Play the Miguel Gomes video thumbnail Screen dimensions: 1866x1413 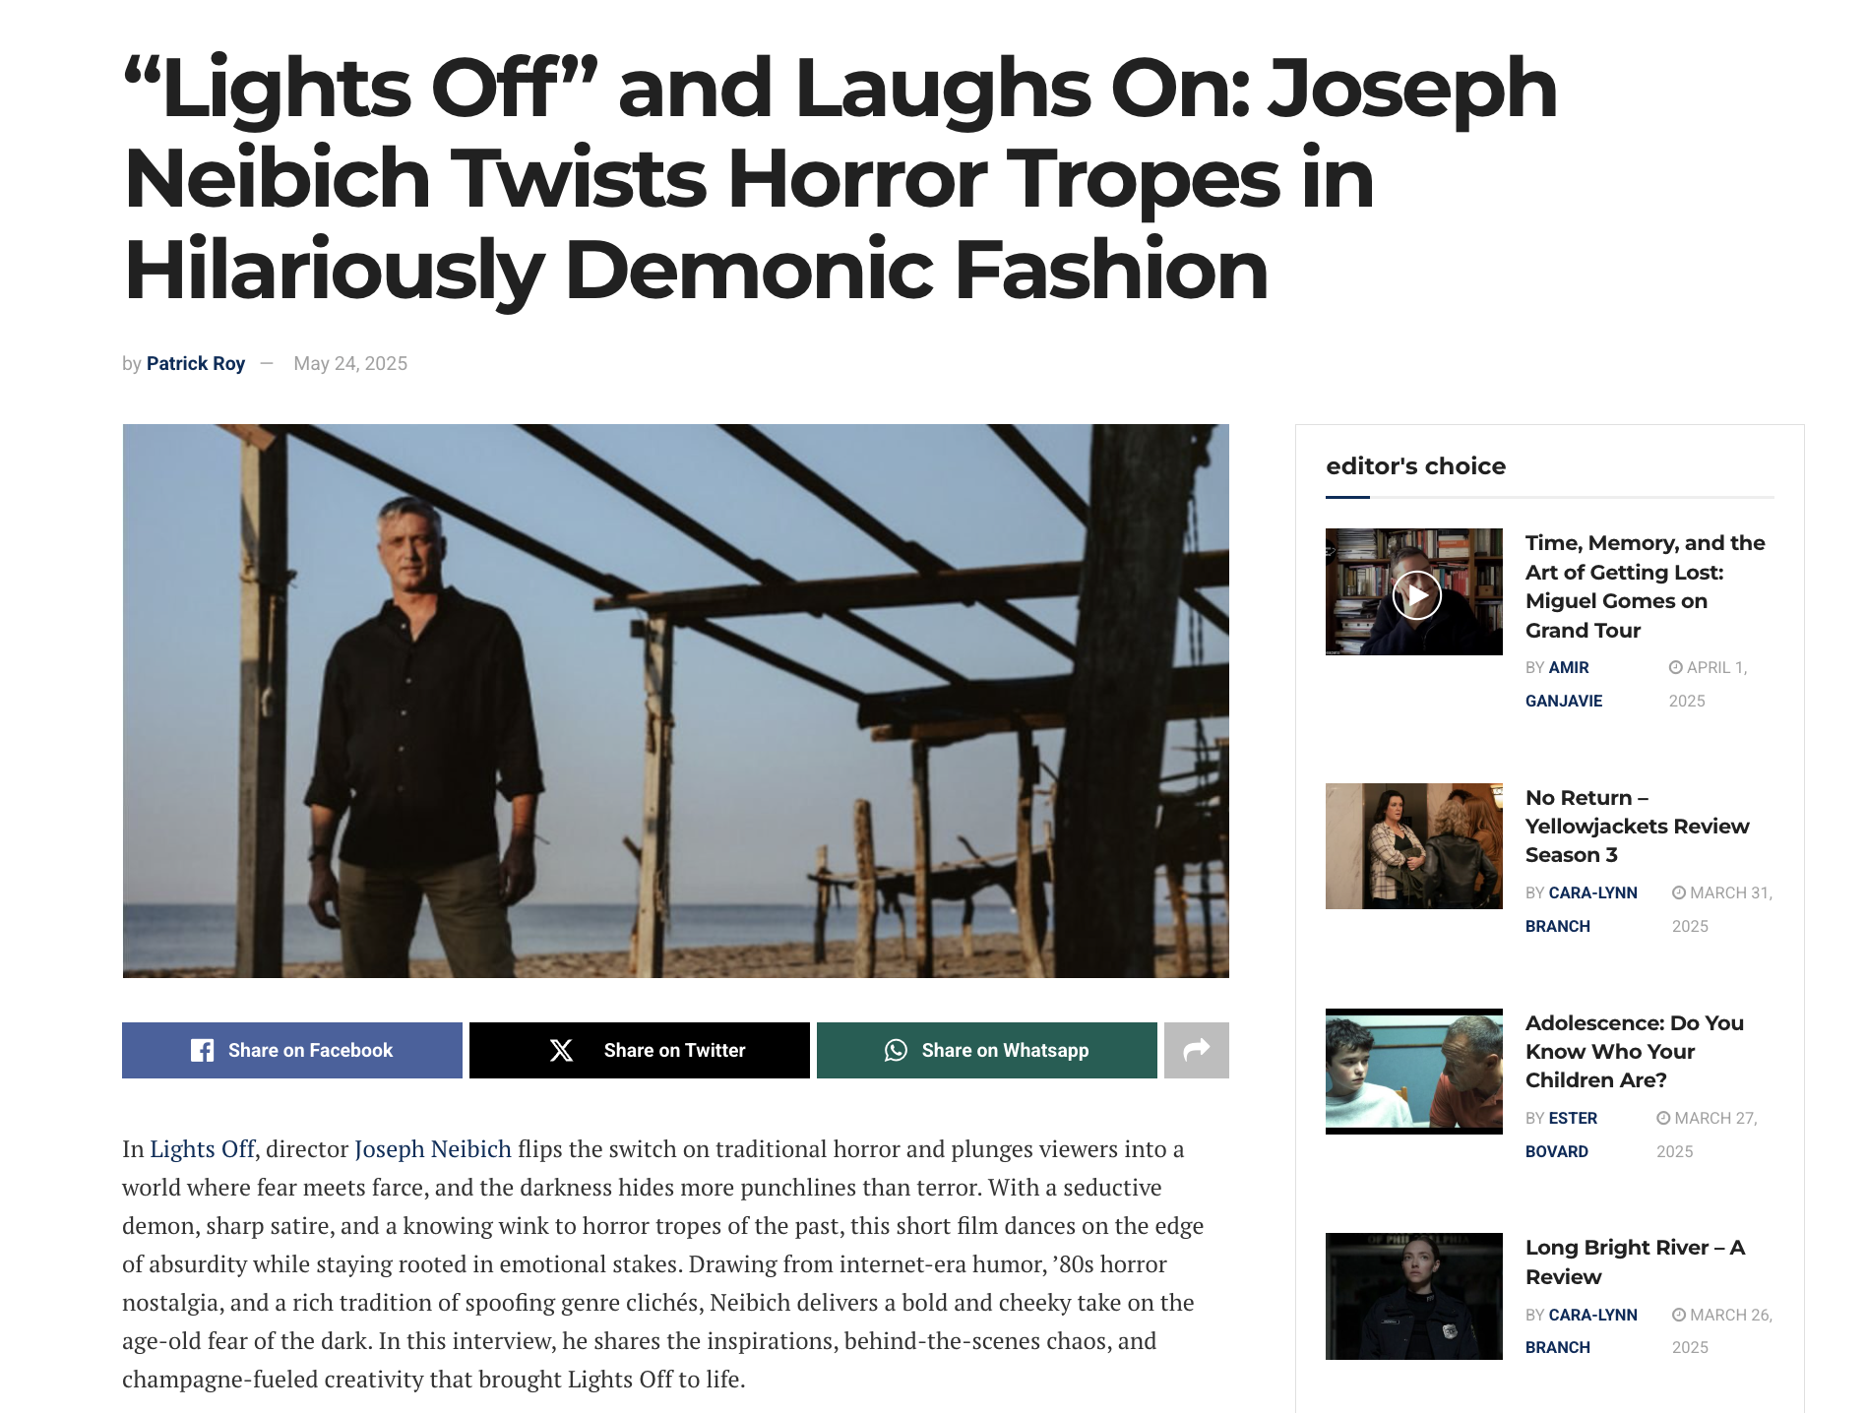pos(1416,595)
